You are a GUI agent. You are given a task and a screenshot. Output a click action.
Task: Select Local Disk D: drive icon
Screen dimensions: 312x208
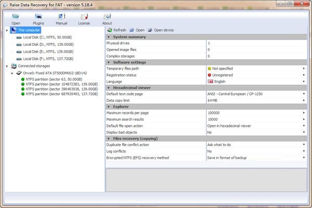(19, 45)
